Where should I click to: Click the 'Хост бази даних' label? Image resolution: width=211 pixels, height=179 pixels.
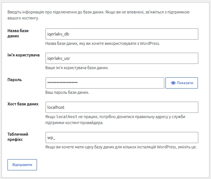point(23,104)
